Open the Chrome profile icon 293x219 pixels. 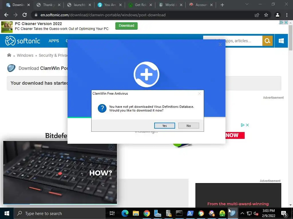[x=278, y=15]
